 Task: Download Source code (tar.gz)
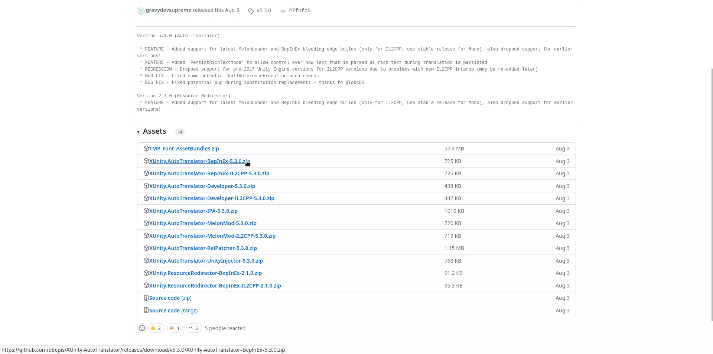pos(173,311)
